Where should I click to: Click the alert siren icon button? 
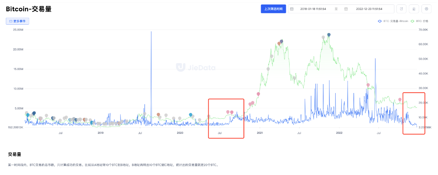[x=414, y=9]
